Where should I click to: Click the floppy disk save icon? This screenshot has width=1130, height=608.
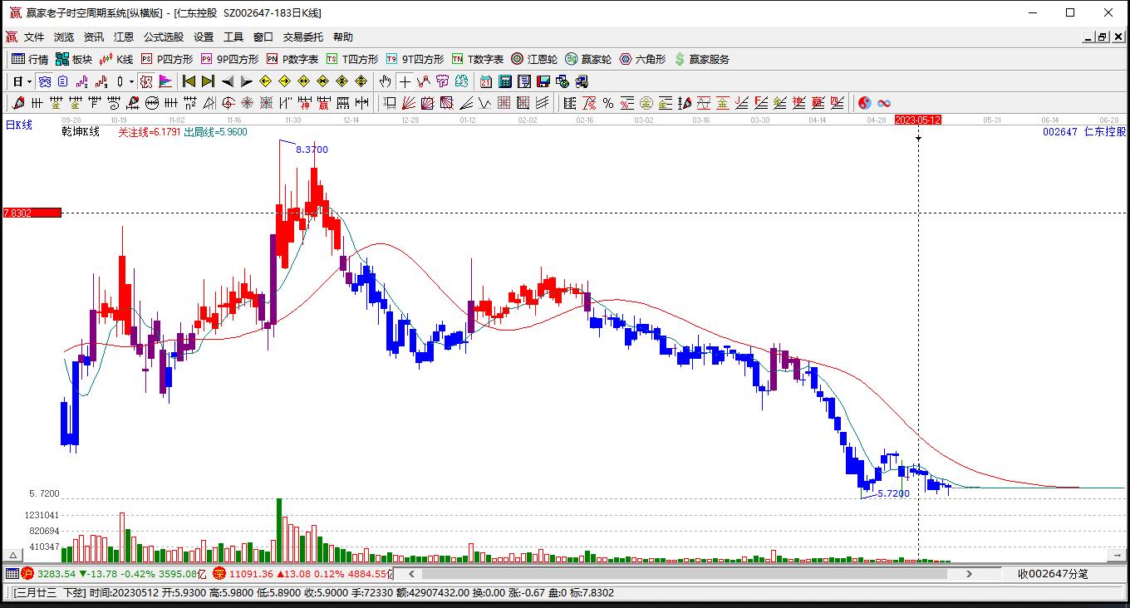click(543, 81)
